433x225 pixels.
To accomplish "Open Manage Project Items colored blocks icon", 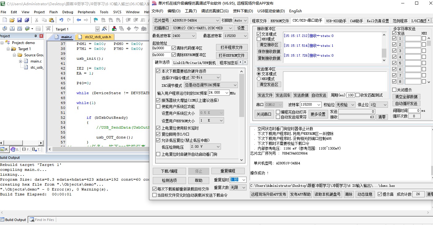I will 114,29.
